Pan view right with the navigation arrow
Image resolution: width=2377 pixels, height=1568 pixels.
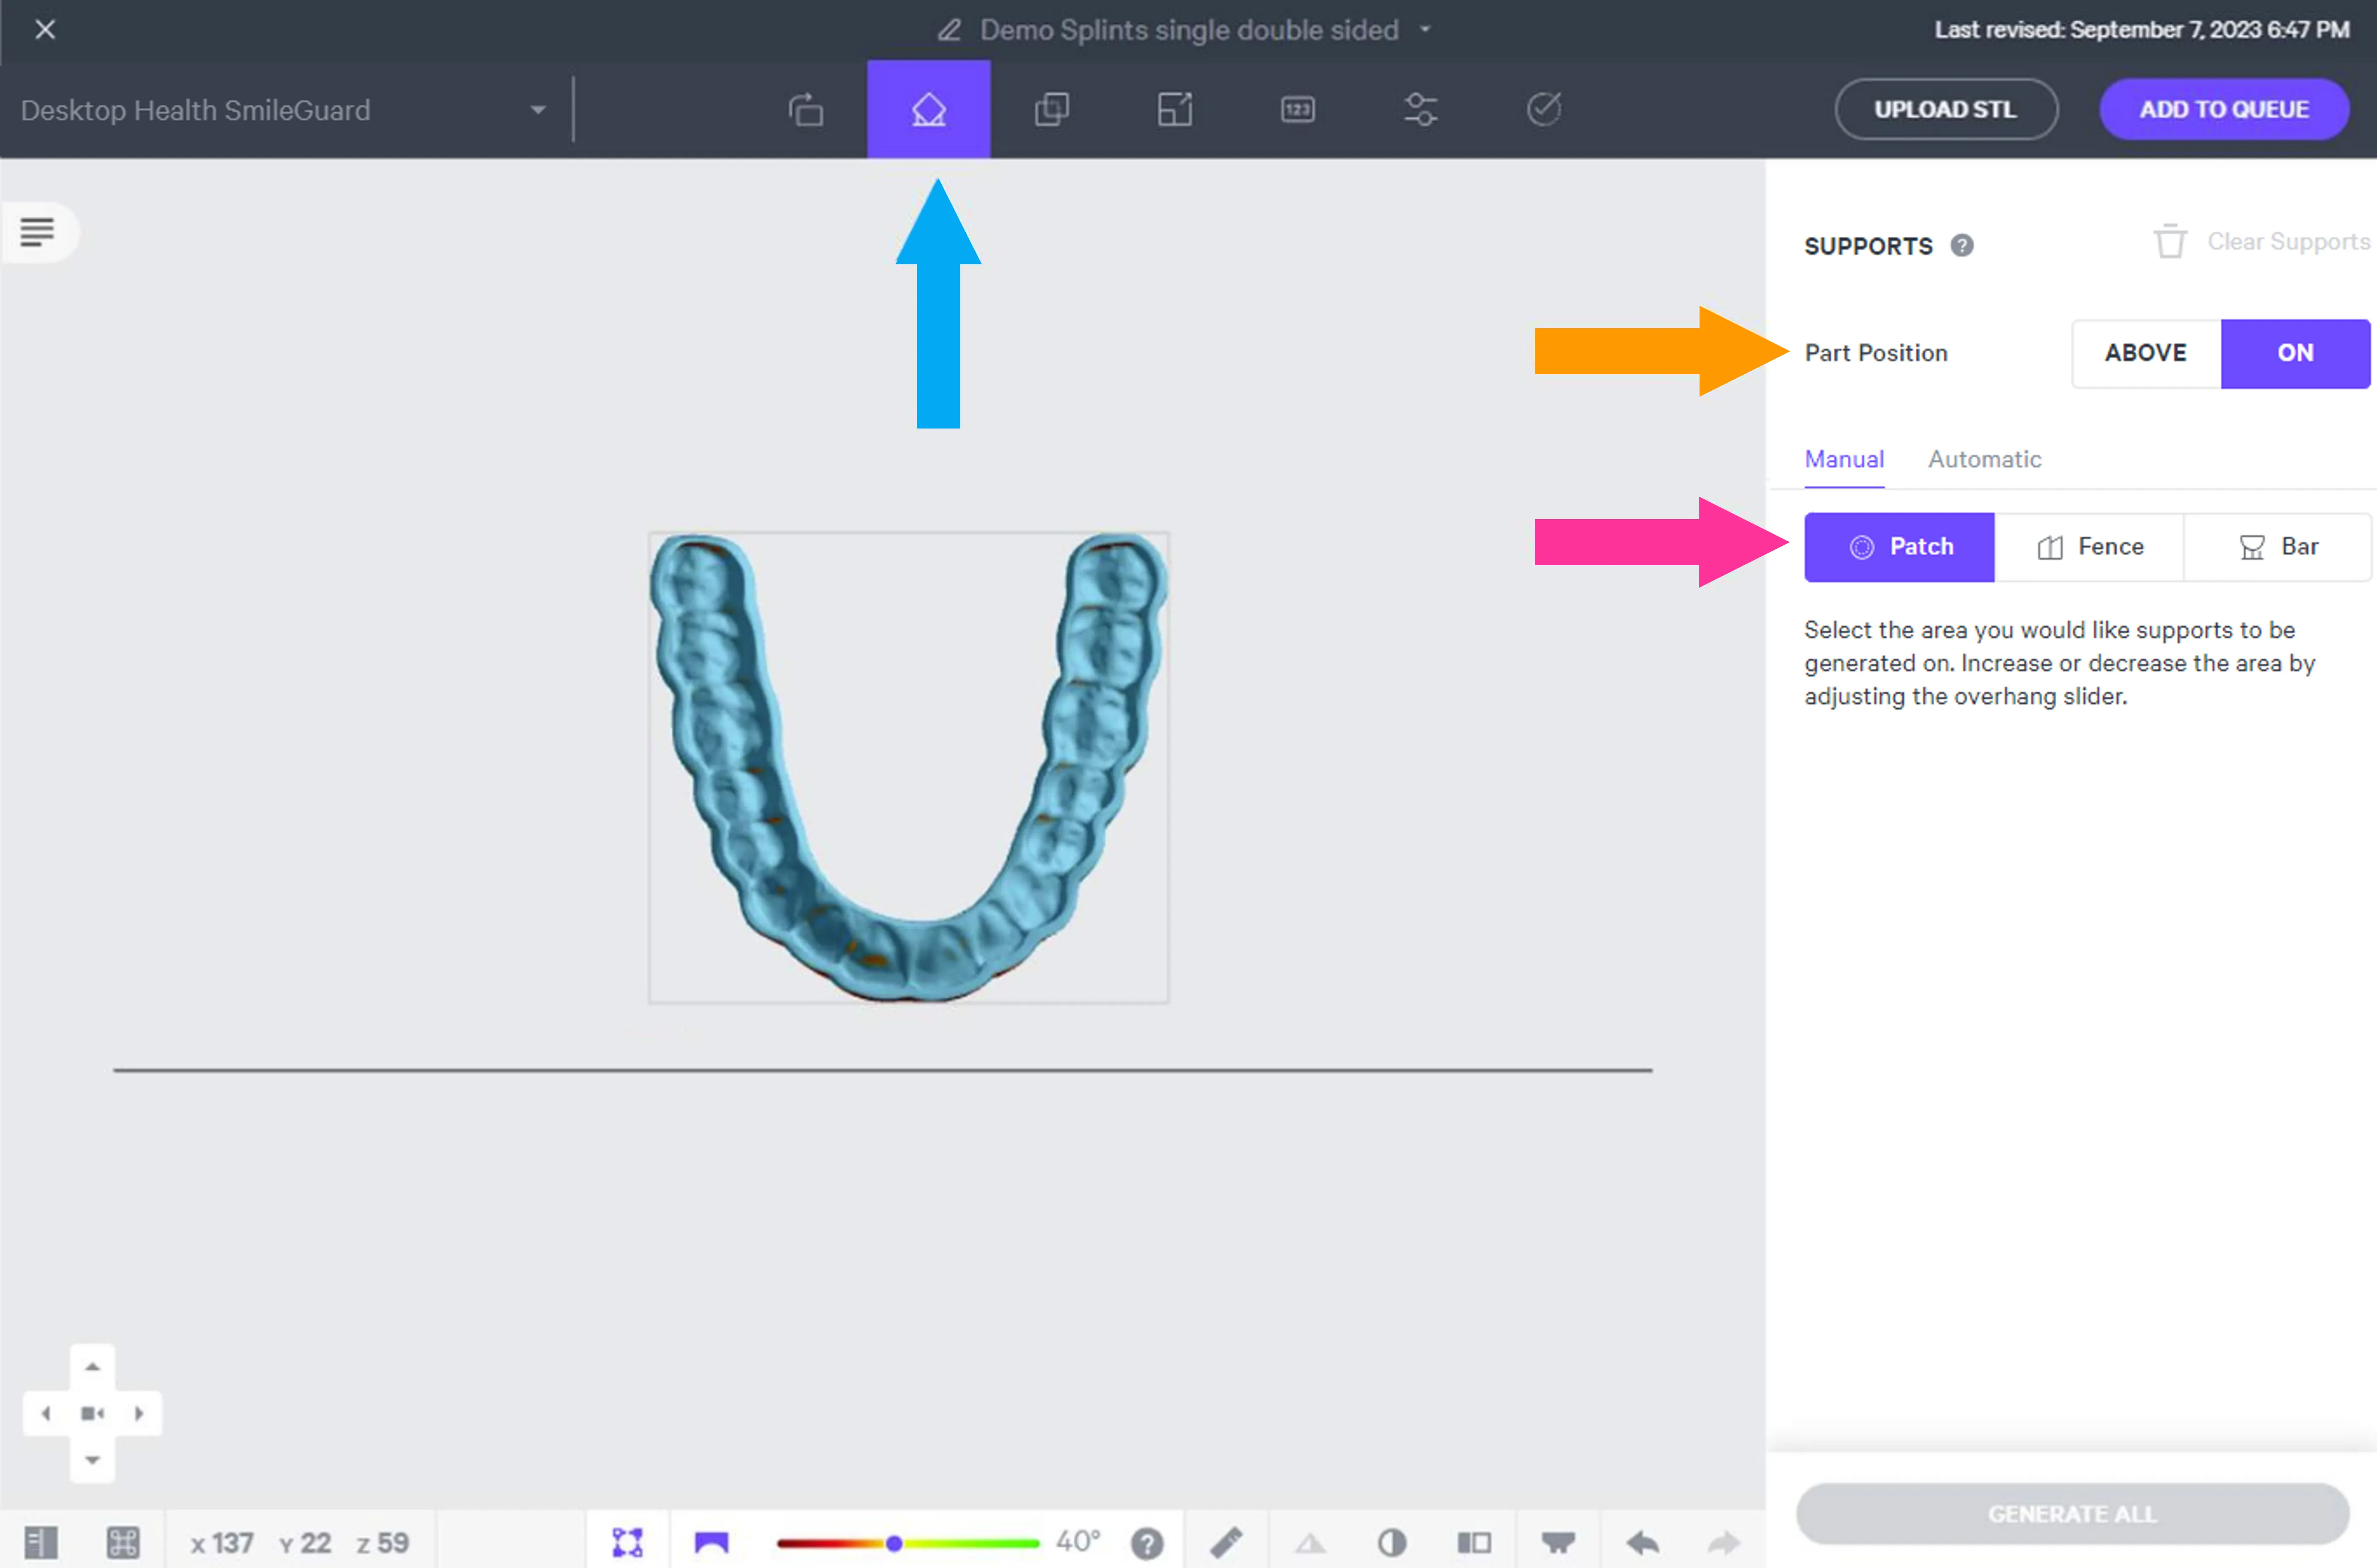(139, 1413)
